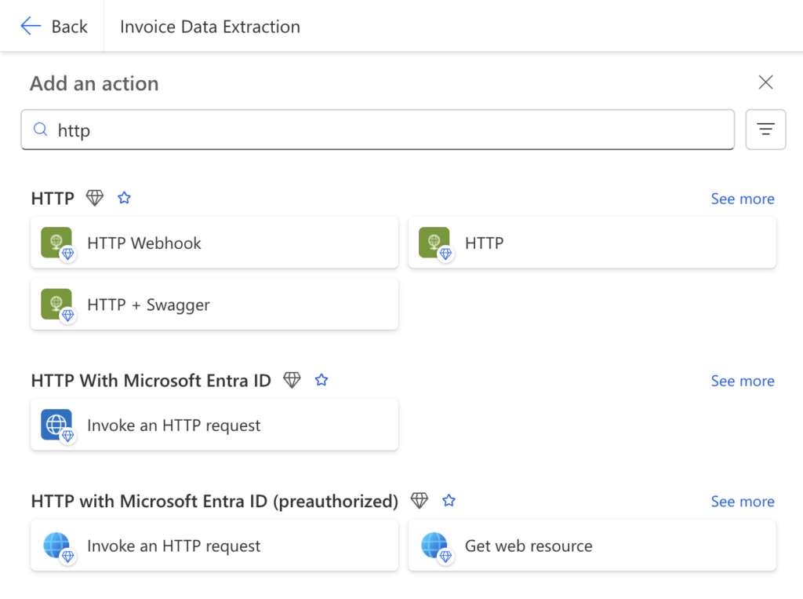Select the HTTP + Swagger action

[215, 304]
